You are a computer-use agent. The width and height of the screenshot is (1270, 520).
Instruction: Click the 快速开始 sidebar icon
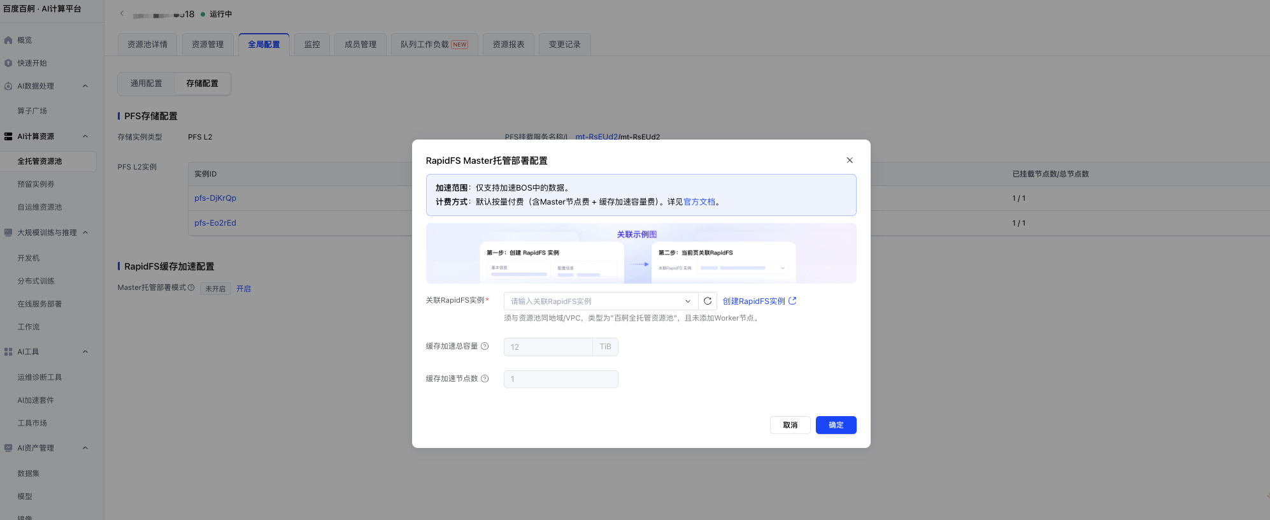(x=8, y=63)
